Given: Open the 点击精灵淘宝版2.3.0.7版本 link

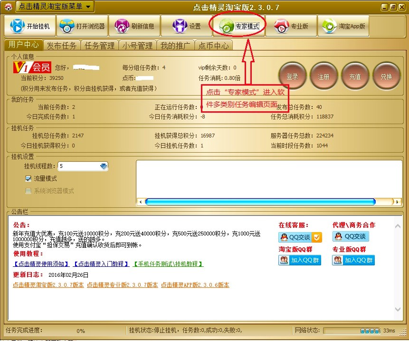Looking at the screenshot, I should pyautogui.click(x=48, y=285).
